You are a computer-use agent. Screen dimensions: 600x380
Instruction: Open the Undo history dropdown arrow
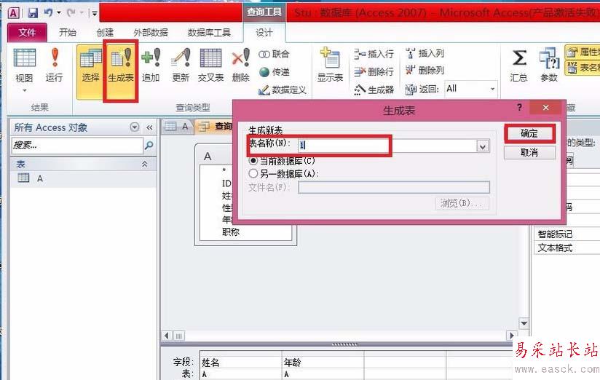(59, 12)
